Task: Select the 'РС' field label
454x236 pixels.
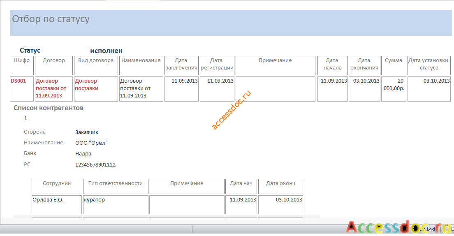Action: (x=27, y=164)
